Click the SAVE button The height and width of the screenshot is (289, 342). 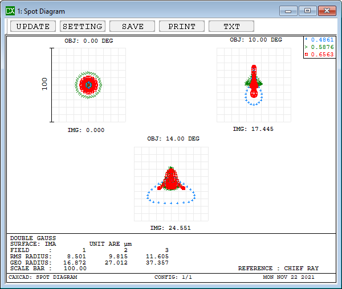coord(132,26)
